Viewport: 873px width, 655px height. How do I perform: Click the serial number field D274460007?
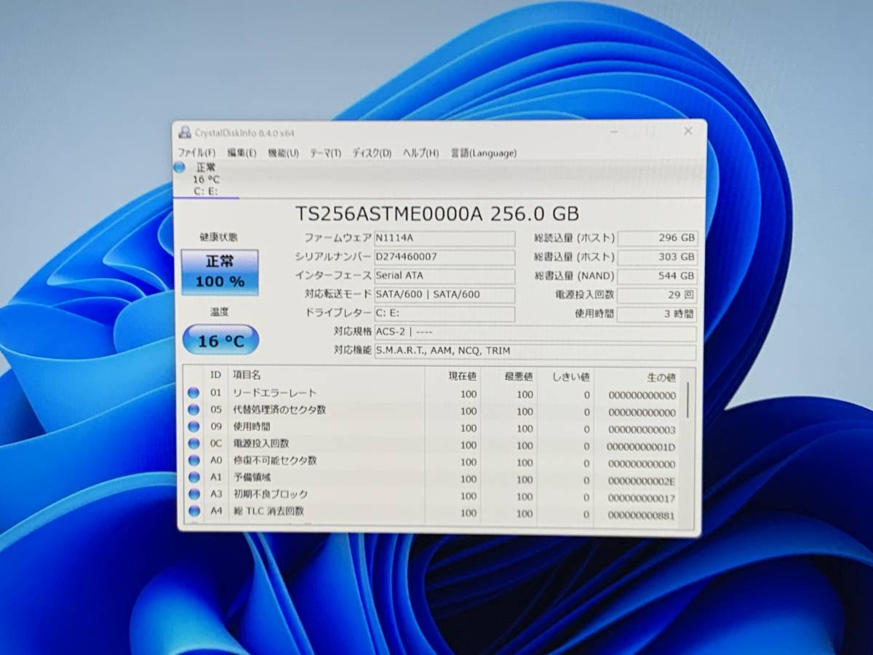[445, 257]
